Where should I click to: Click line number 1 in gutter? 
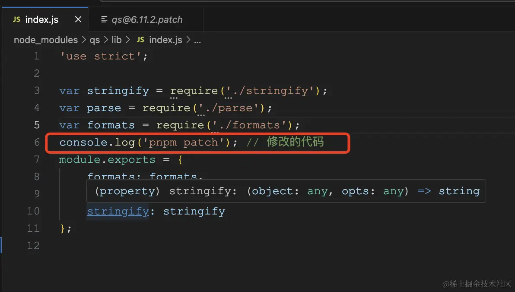point(36,56)
